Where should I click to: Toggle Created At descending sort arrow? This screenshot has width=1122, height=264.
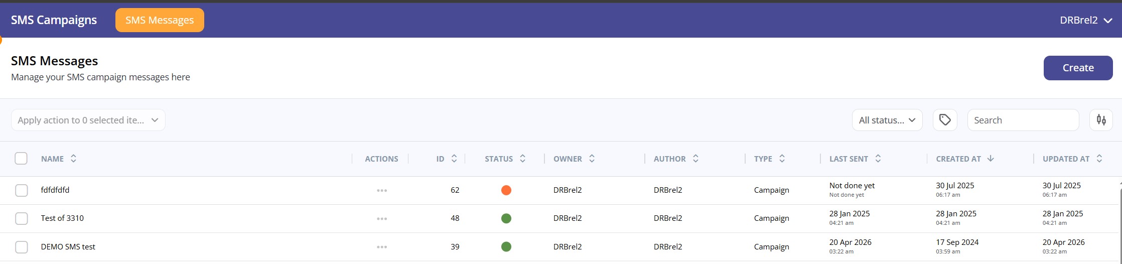coord(991,159)
